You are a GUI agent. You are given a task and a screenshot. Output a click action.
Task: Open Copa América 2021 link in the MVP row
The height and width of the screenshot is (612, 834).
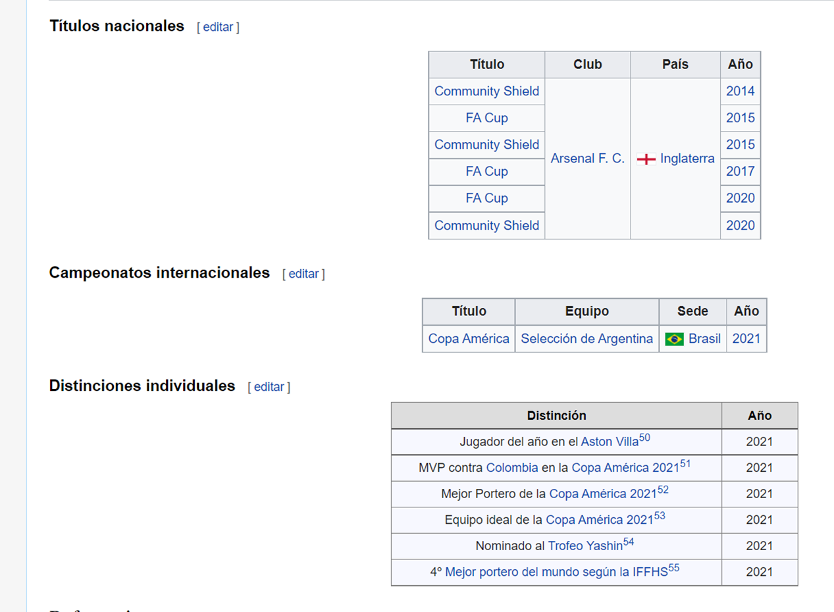(625, 468)
